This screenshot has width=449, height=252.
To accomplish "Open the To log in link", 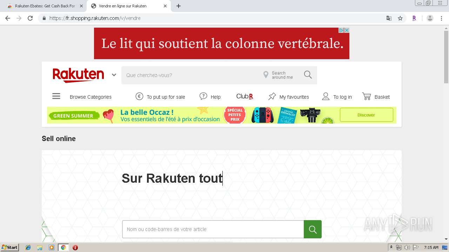I will (x=342, y=97).
